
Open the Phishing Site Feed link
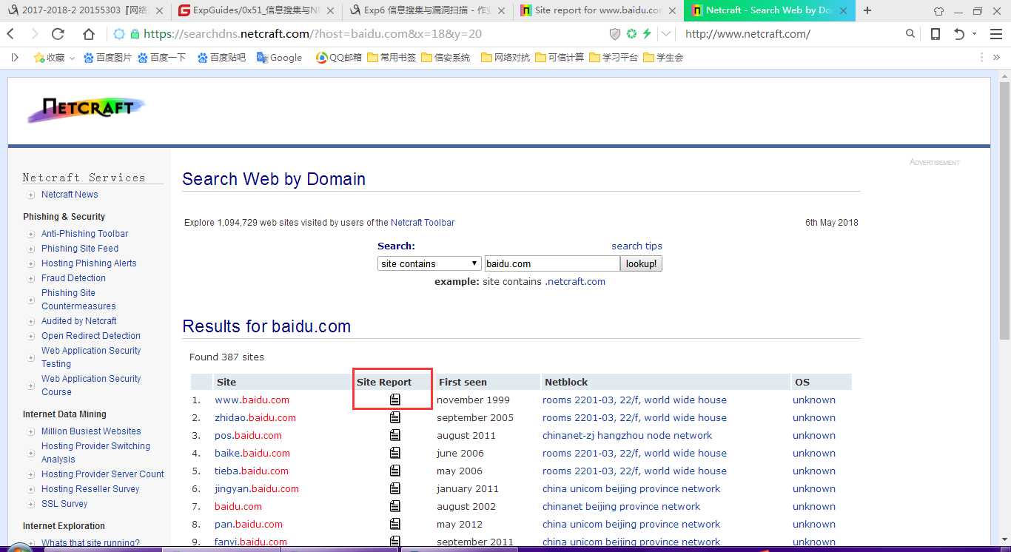pos(80,249)
